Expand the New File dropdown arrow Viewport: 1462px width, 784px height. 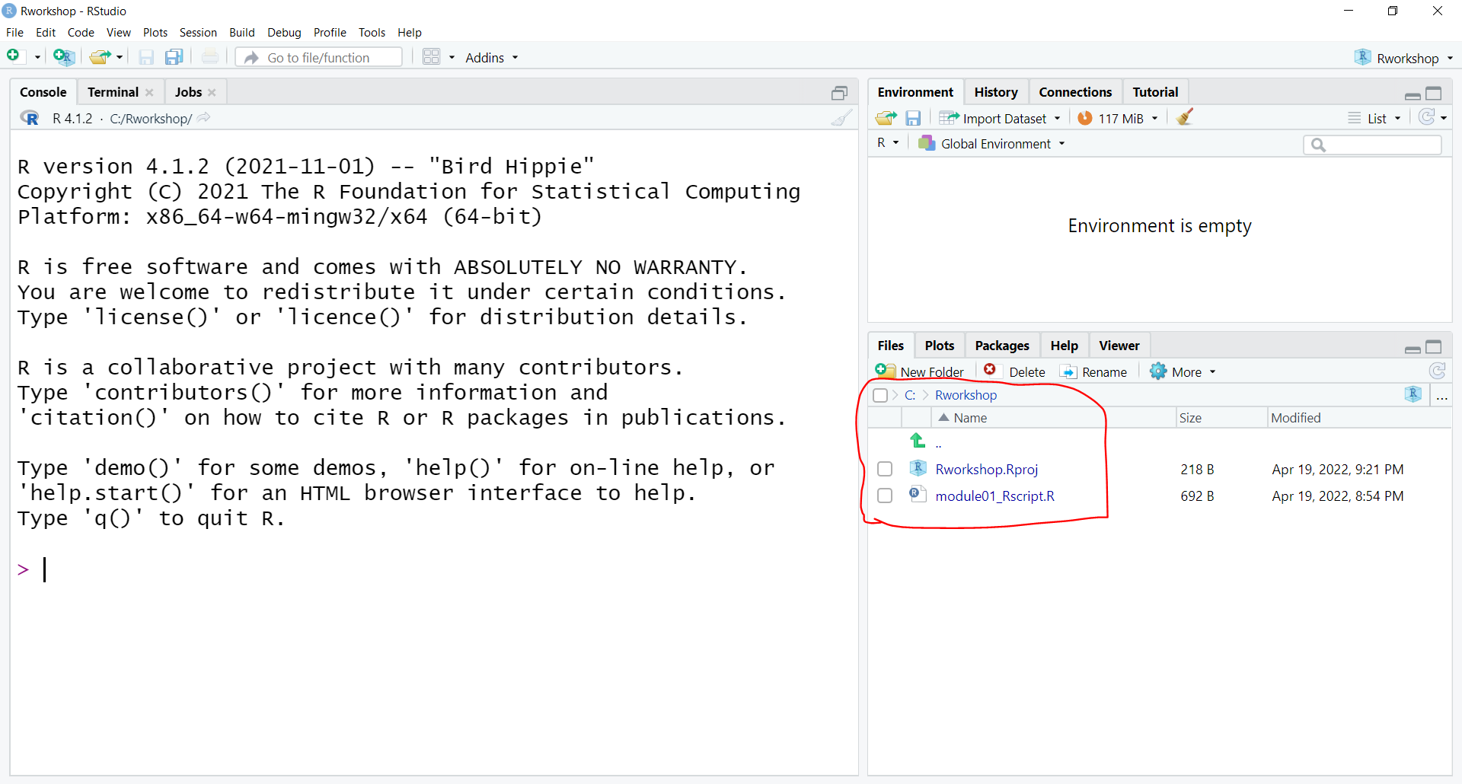coord(37,57)
